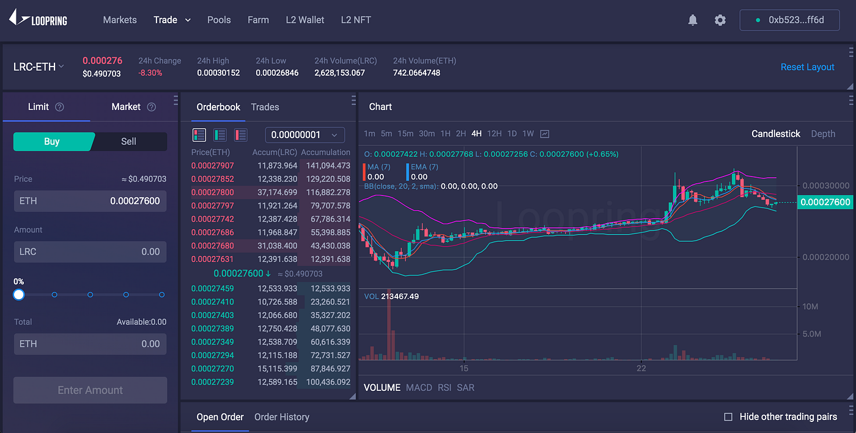Select the 1m timeframe
856x433 pixels.
(369, 134)
